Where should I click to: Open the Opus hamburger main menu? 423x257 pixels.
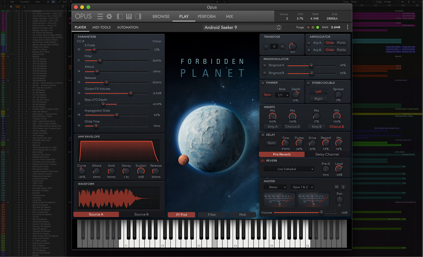pos(100,17)
